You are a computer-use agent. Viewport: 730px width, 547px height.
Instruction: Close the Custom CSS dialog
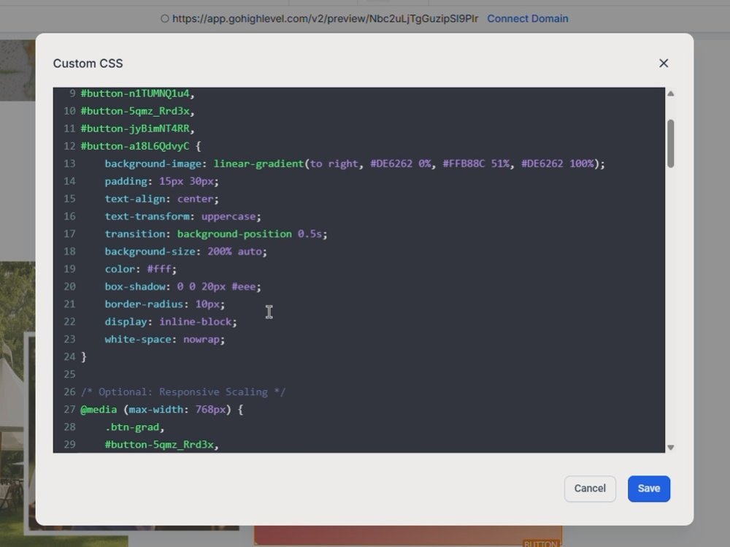coord(664,64)
